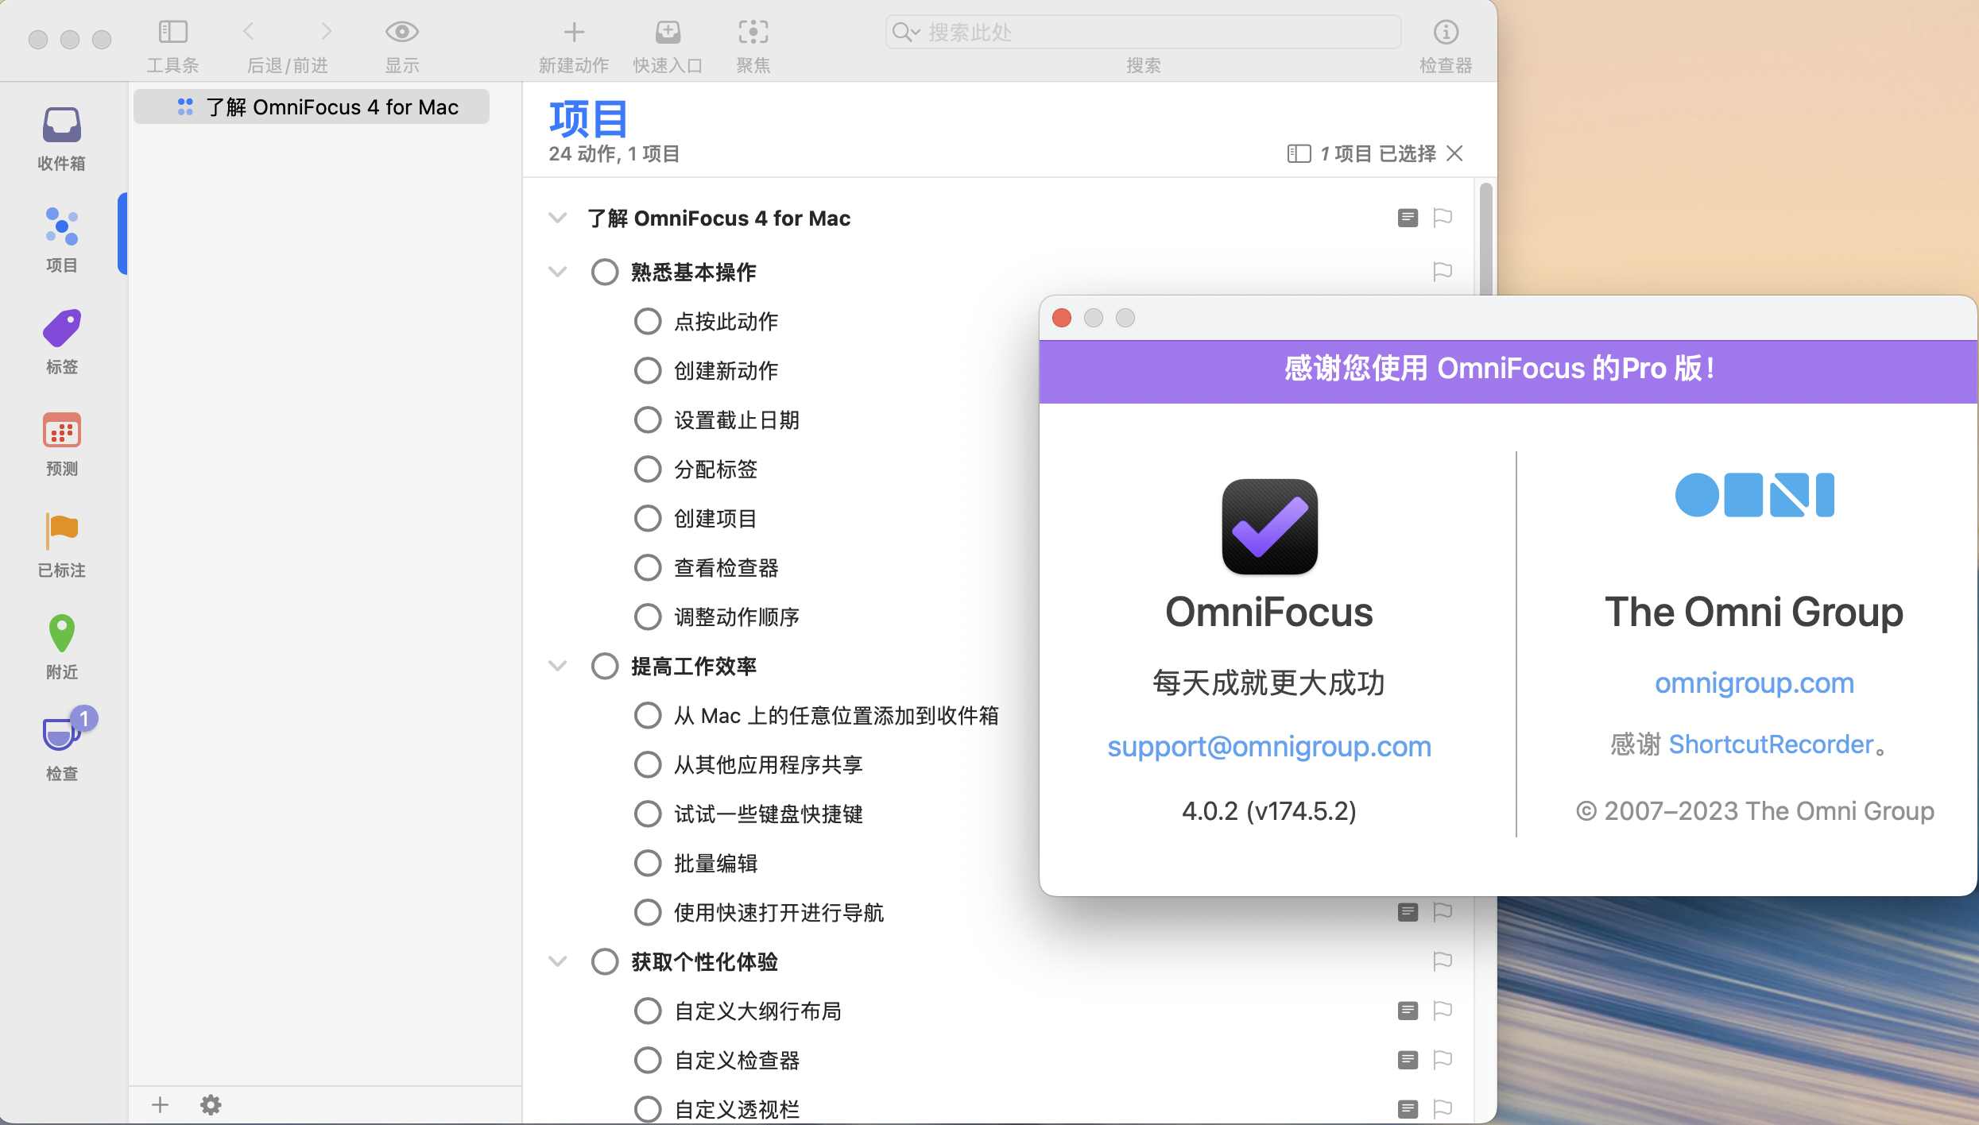Toggle the 工具条 sidebar toolbar button
Viewport: 1979px width, 1125px height.
[172, 32]
